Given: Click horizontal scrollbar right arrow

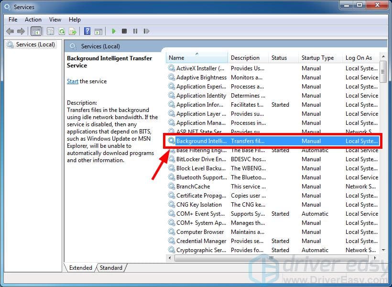Looking at the screenshot, I should 375,258.
